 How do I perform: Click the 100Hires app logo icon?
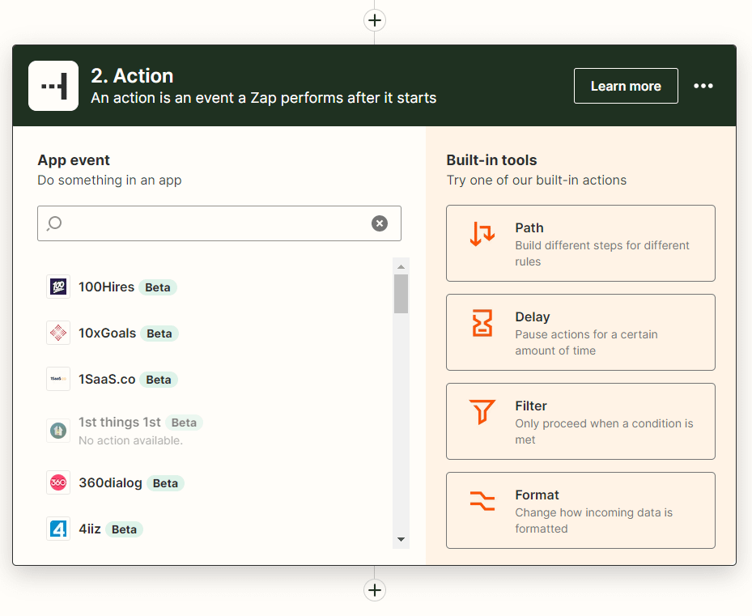58,287
